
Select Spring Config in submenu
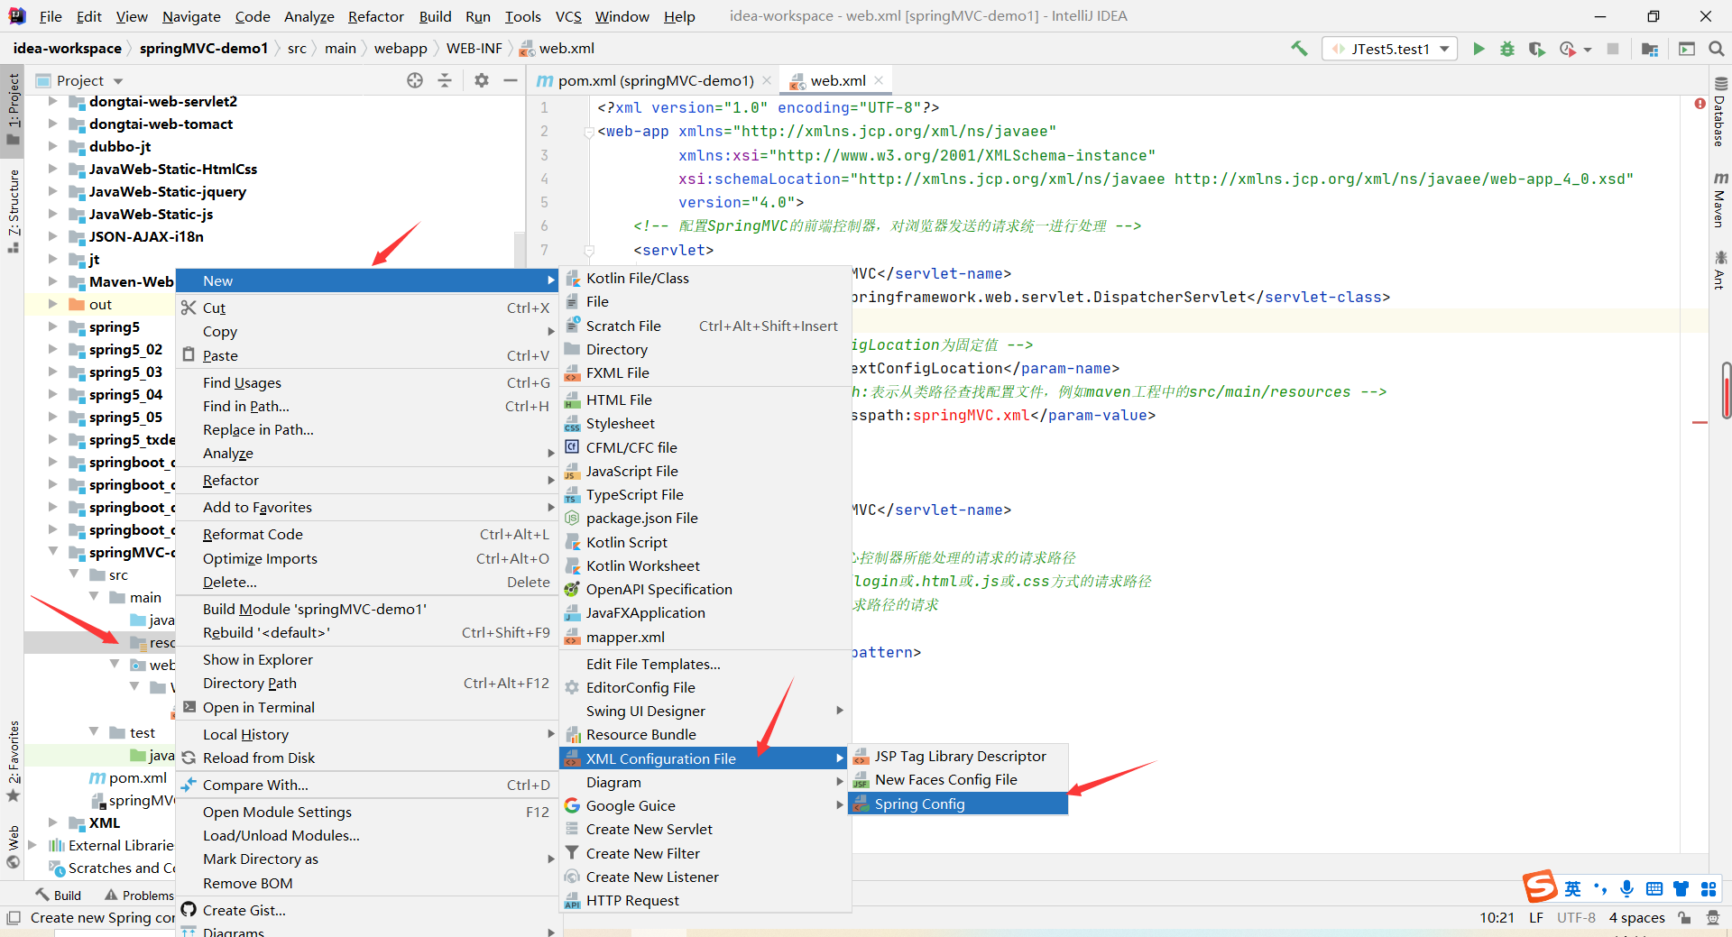[959, 804]
